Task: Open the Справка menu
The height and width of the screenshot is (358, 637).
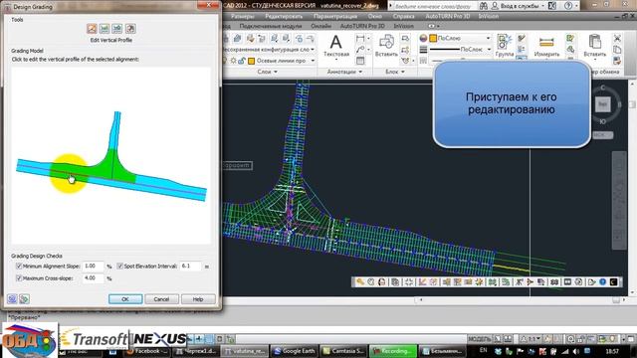Action: point(404,16)
